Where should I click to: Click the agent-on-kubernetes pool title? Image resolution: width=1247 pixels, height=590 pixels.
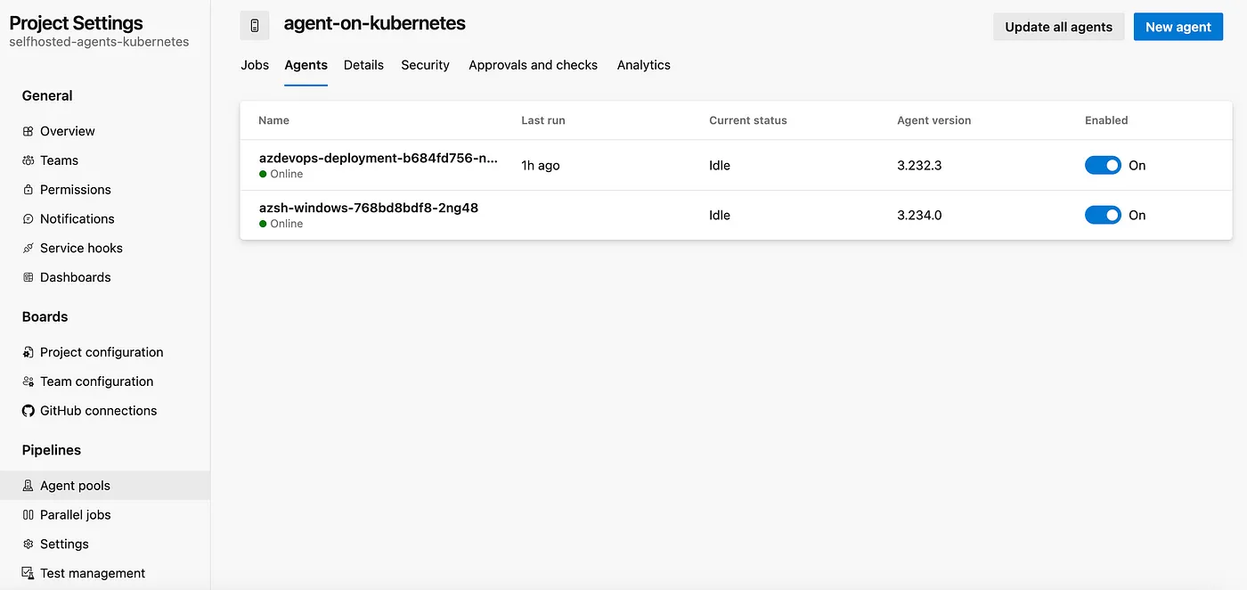pyautogui.click(x=375, y=24)
